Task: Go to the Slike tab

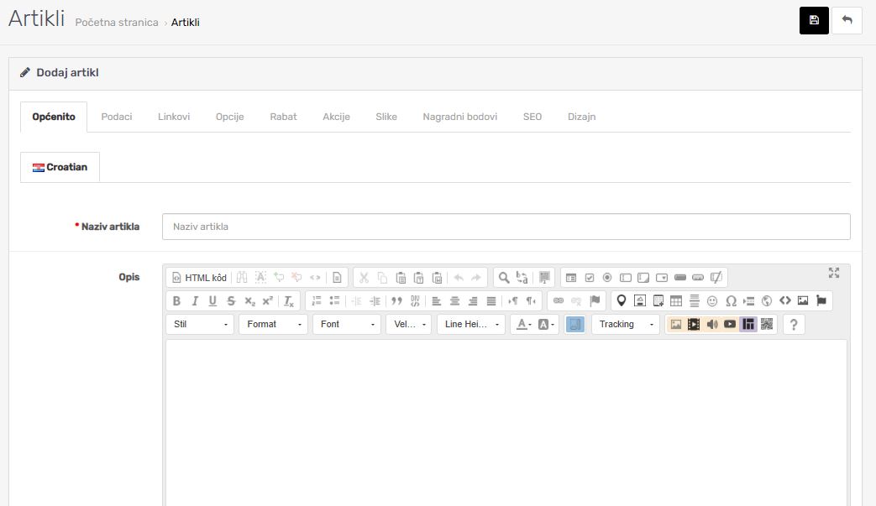Action: tap(386, 117)
